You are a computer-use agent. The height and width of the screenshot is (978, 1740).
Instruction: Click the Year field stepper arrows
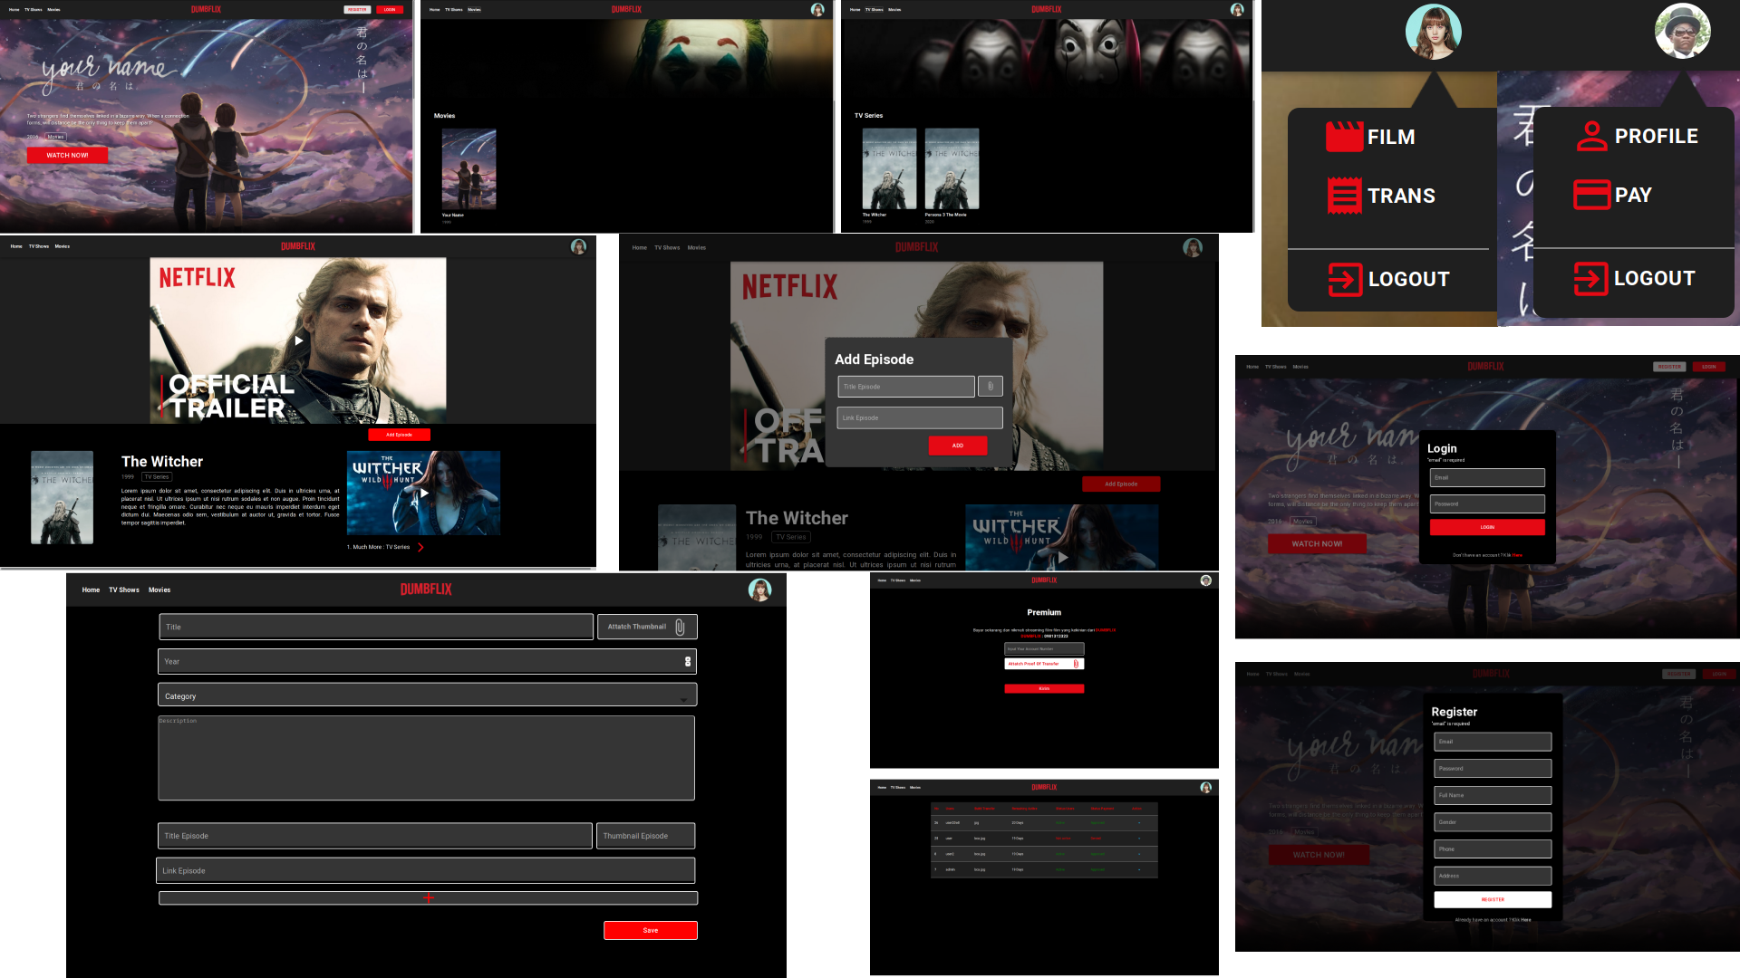click(x=688, y=661)
